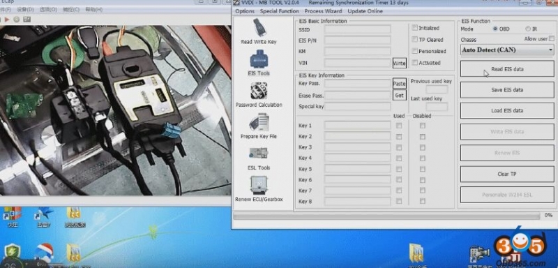Screen dimensions: 558x268
Task: Click the Key Pass. input field
Action: (357, 84)
